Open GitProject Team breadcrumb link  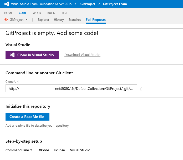[x=115, y=4]
